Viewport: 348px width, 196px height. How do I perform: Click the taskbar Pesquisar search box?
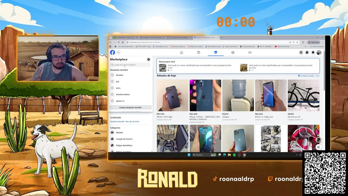(x=204, y=155)
